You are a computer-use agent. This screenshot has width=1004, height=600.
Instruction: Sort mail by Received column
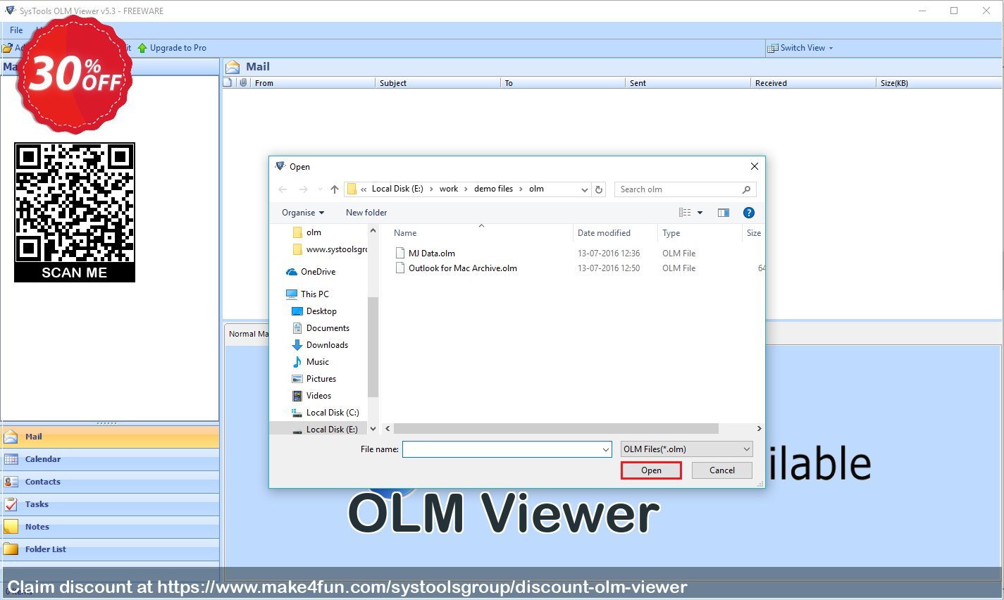click(x=812, y=83)
